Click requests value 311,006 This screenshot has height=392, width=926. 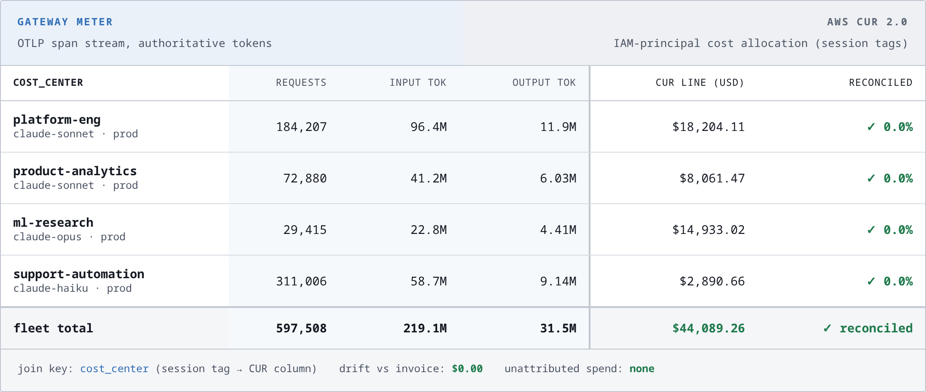[302, 281]
